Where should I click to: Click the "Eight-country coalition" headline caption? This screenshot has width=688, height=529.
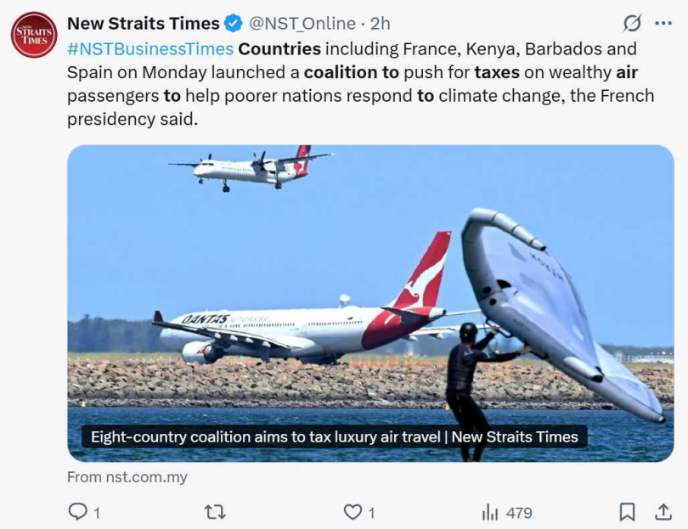pos(334,437)
